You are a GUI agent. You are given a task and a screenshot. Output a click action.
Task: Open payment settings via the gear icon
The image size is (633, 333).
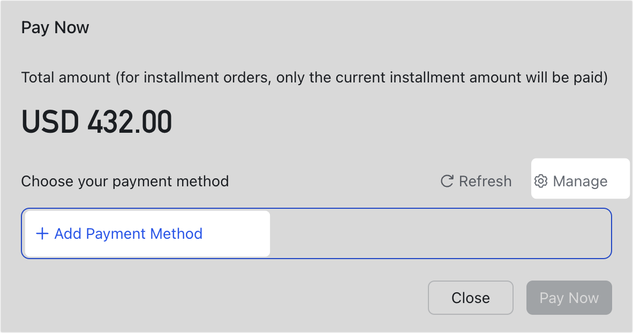(541, 181)
